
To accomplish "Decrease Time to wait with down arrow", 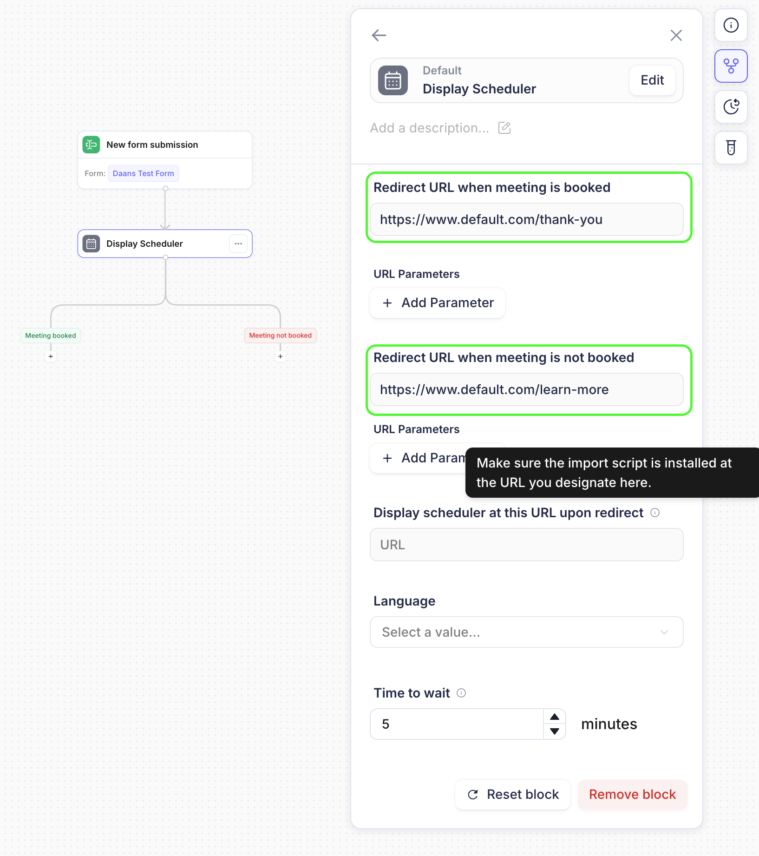I will (x=555, y=731).
